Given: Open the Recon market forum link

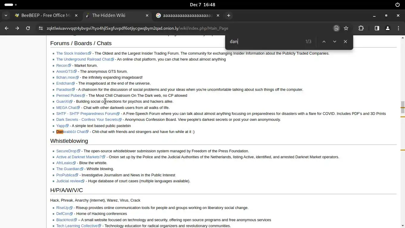Looking at the screenshot, I should coord(63,66).
